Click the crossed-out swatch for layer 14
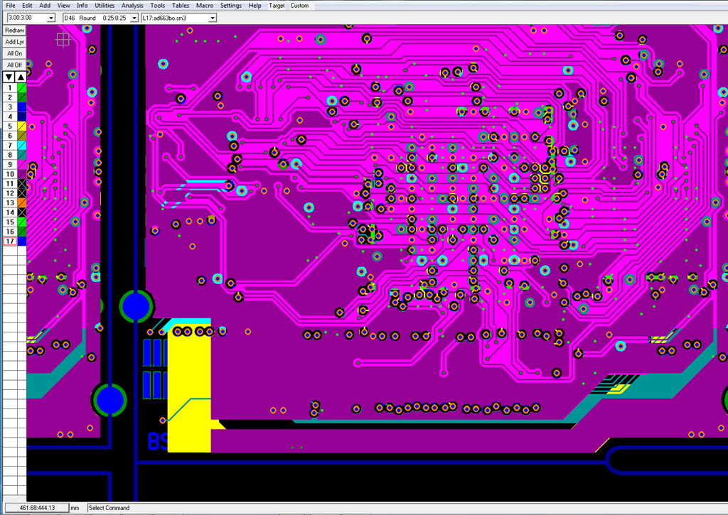The width and height of the screenshot is (728, 515). [x=22, y=212]
